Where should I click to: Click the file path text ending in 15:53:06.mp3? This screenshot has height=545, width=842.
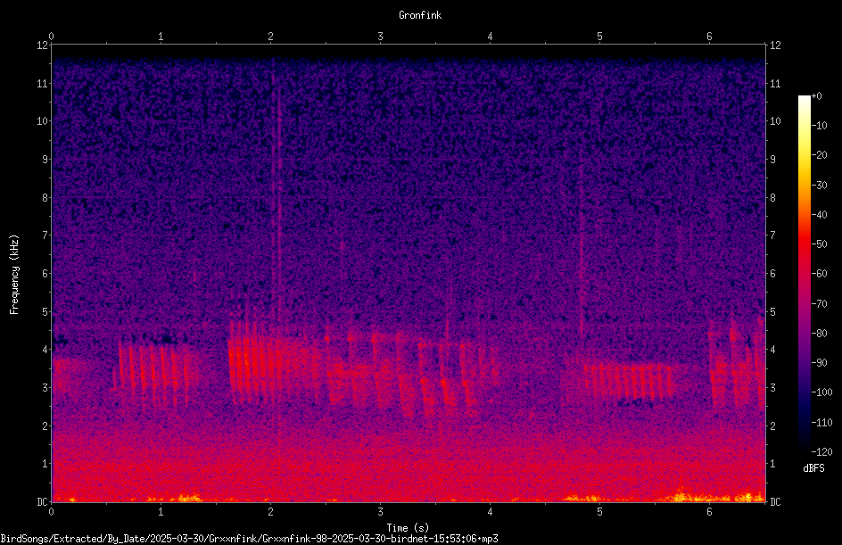(249, 539)
